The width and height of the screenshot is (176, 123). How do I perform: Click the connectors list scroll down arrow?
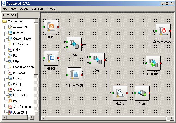pyautogui.click(x=36, y=113)
